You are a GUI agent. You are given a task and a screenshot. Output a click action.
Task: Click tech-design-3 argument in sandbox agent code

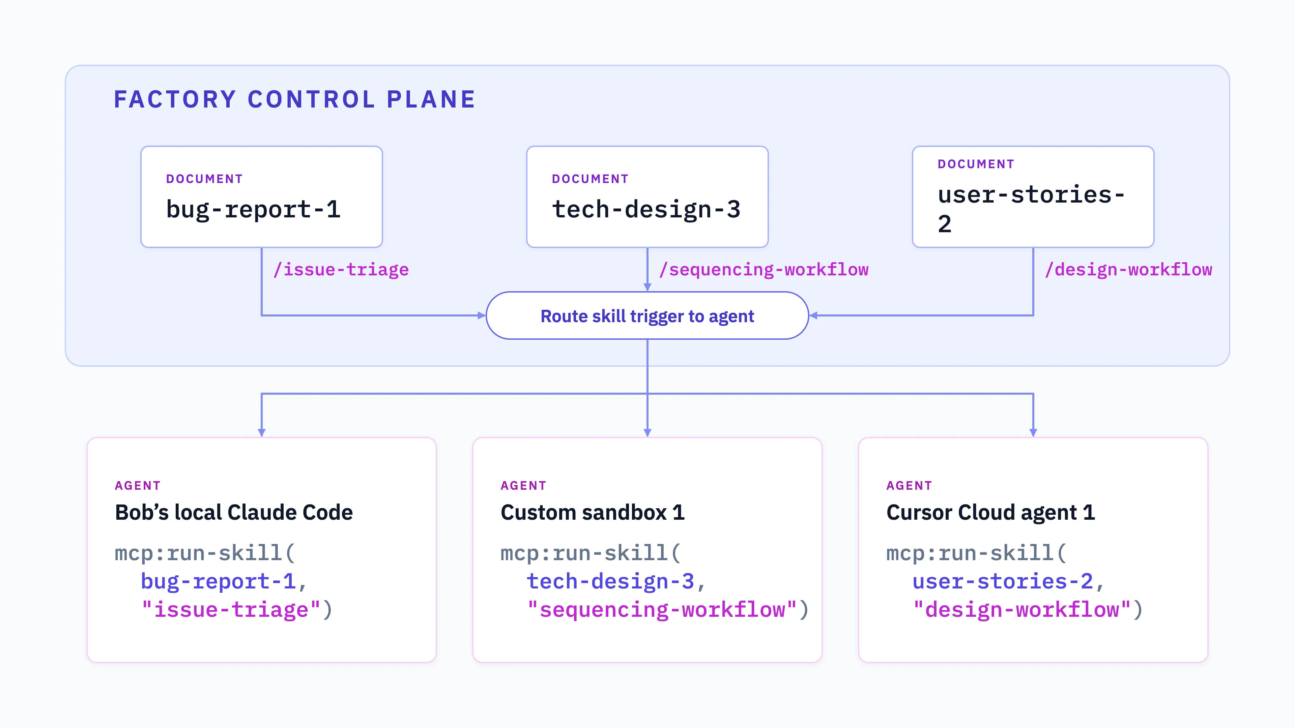610,581
